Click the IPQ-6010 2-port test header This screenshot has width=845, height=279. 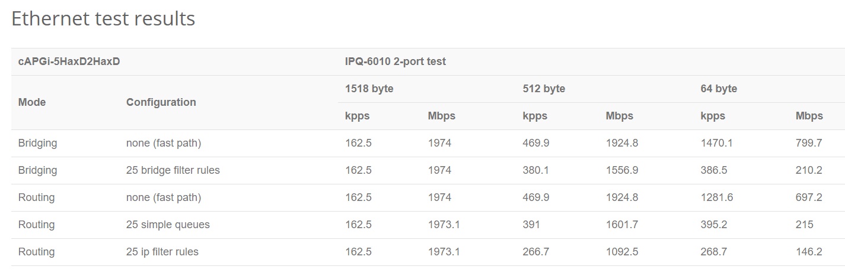click(x=395, y=61)
